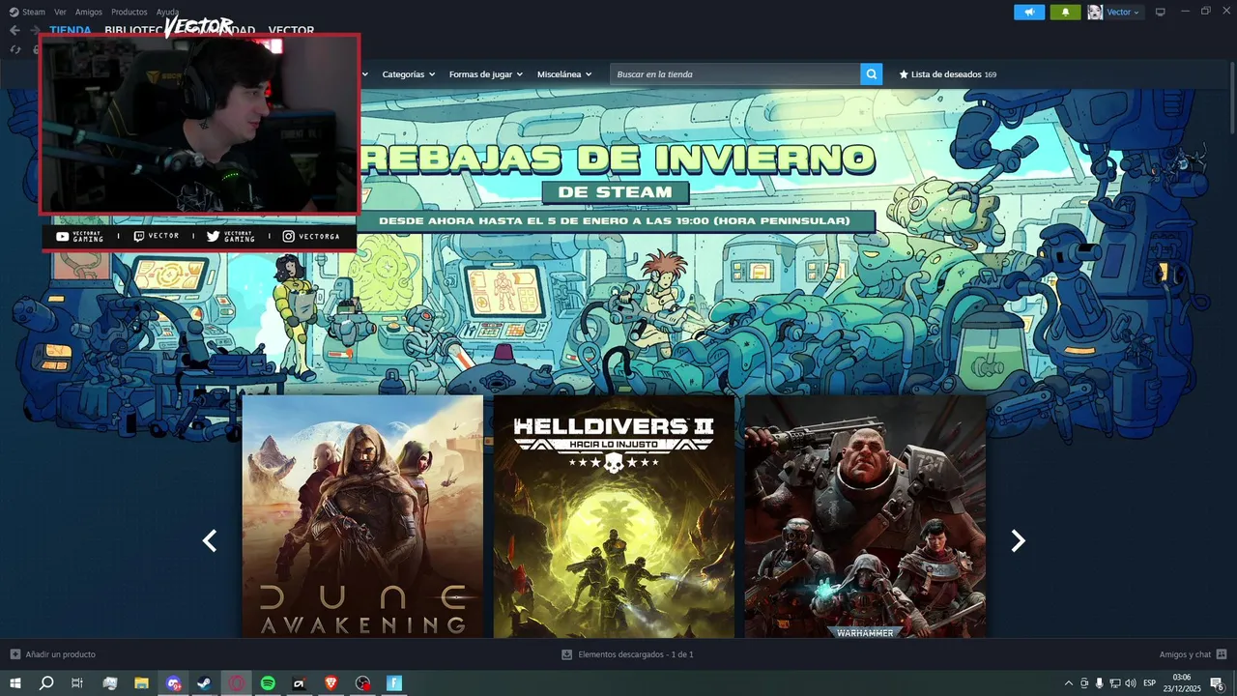This screenshot has height=696, width=1237.
Task: Open the volume tray icon
Action: (x=1131, y=683)
